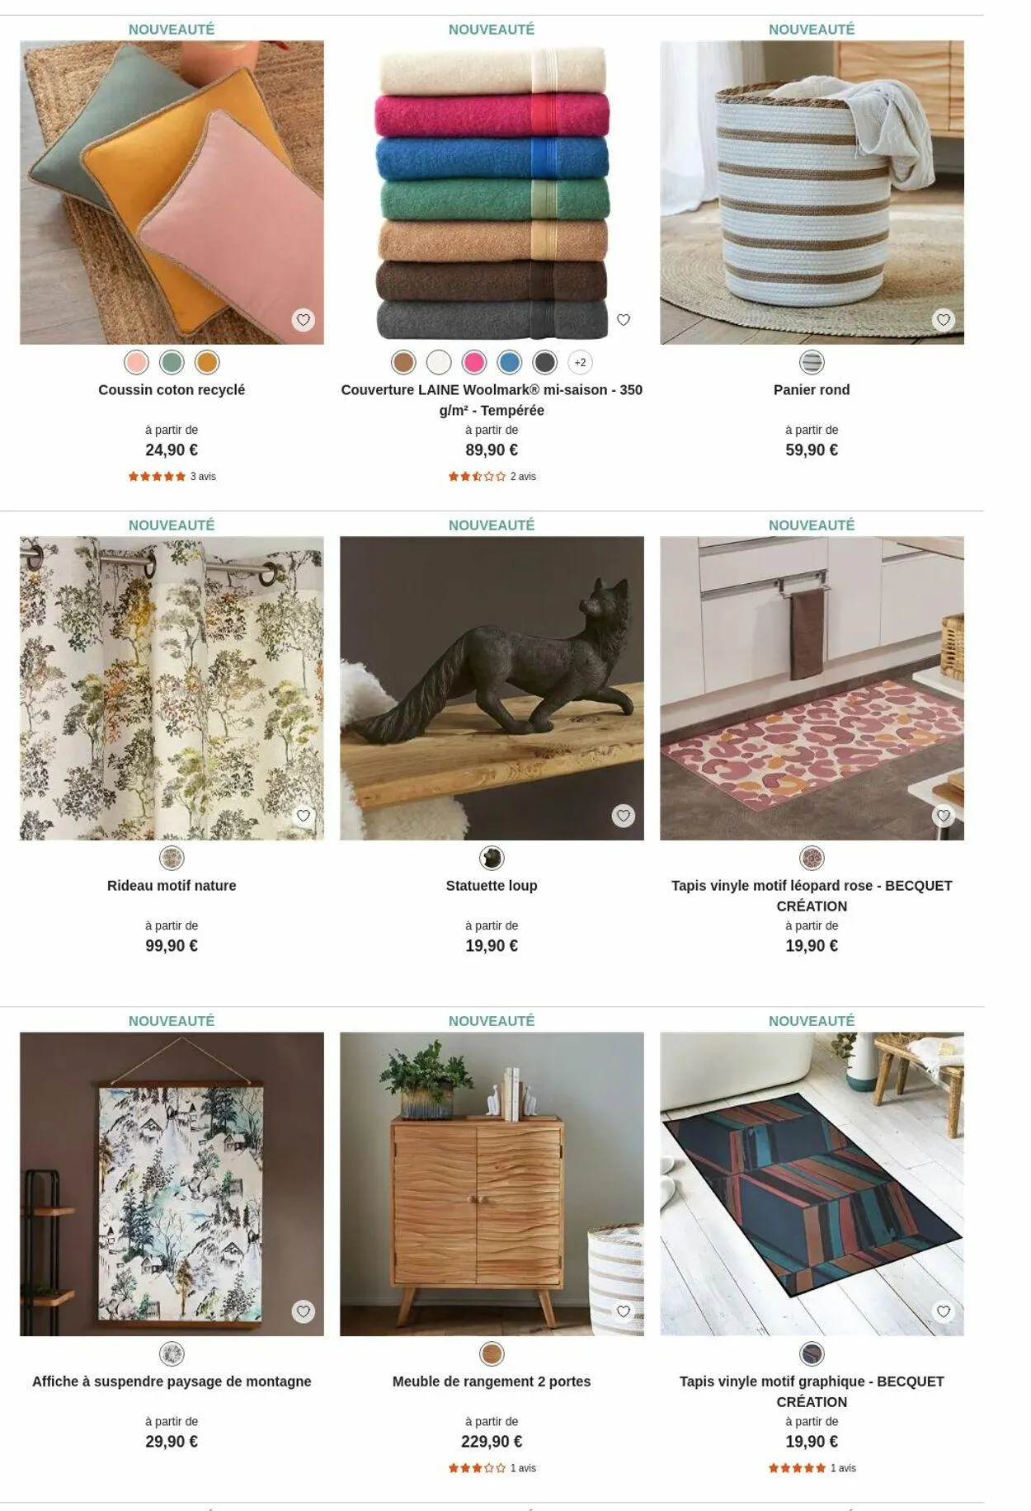This screenshot has height=1511, width=1031.
Task: Add Coussin coton recyclé to wishlist heart
Action: click(x=304, y=320)
